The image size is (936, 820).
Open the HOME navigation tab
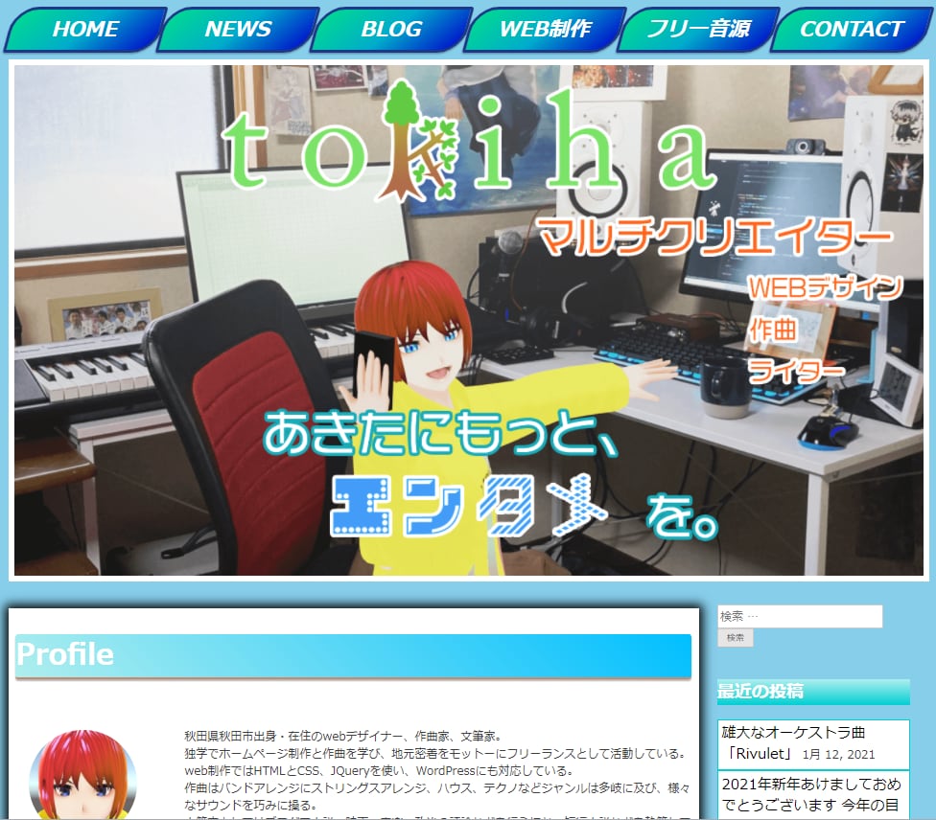click(x=84, y=29)
